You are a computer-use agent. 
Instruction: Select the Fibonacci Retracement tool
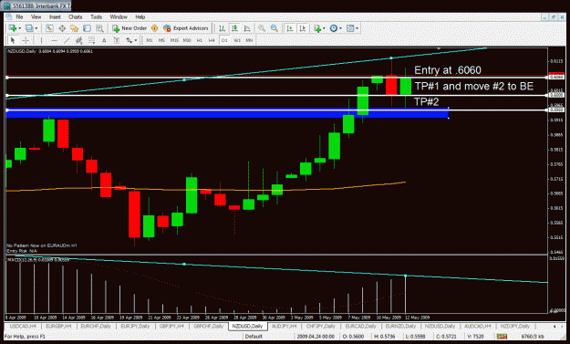tap(91, 40)
